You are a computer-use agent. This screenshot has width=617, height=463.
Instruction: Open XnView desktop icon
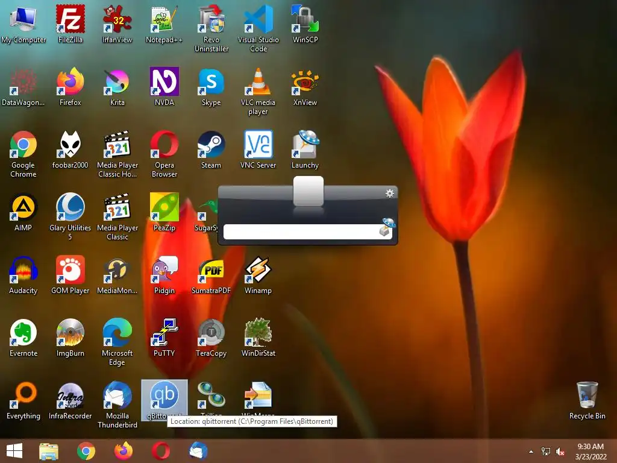305,87
